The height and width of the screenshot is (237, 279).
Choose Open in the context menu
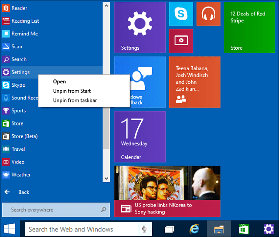[59, 81]
